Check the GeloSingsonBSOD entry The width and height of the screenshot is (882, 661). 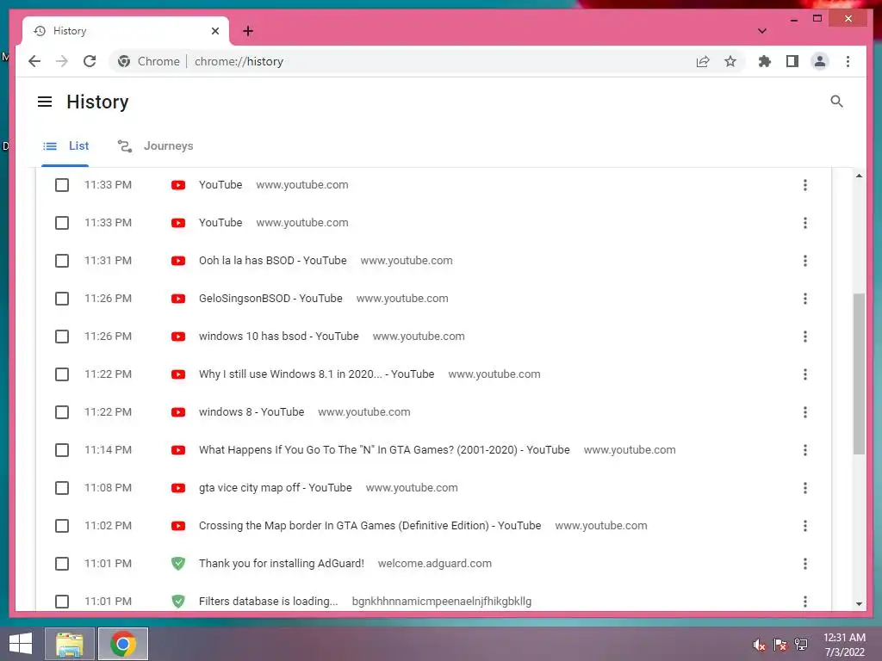pyautogui.click(x=62, y=299)
